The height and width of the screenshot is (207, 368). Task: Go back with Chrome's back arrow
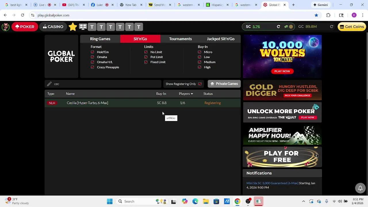5,15
